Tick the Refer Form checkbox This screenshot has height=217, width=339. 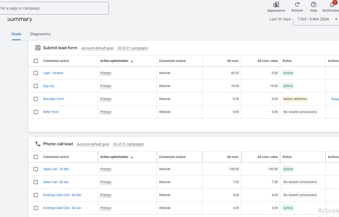(36, 112)
